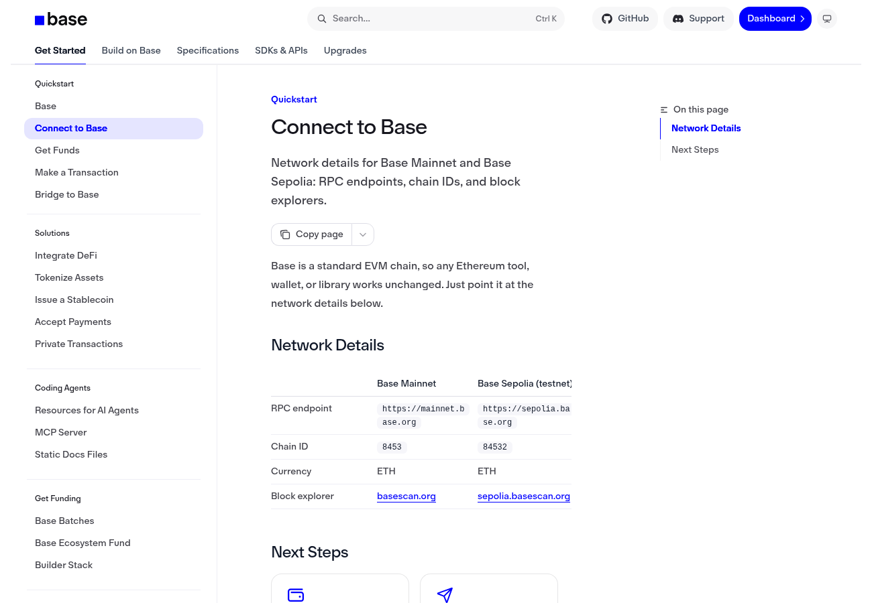Click the Discord Support icon
Viewport: 872px width, 603px height.
coord(678,19)
